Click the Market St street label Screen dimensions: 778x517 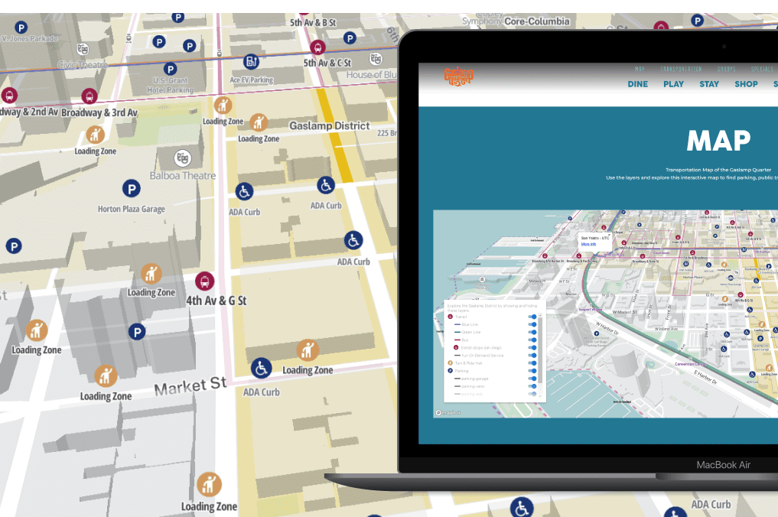click(190, 386)
